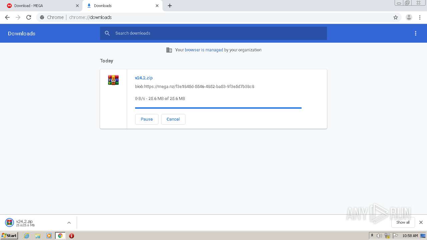Click the 'Today' date heading
Screen dimensions: 427x240
pos(107,61)
